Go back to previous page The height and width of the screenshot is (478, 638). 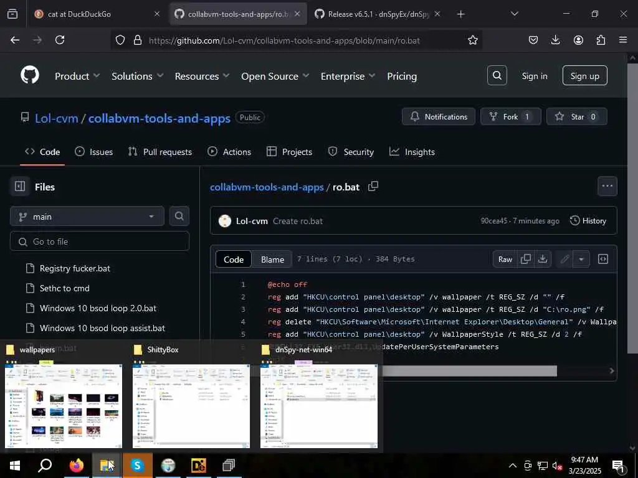tap(15, 40)
